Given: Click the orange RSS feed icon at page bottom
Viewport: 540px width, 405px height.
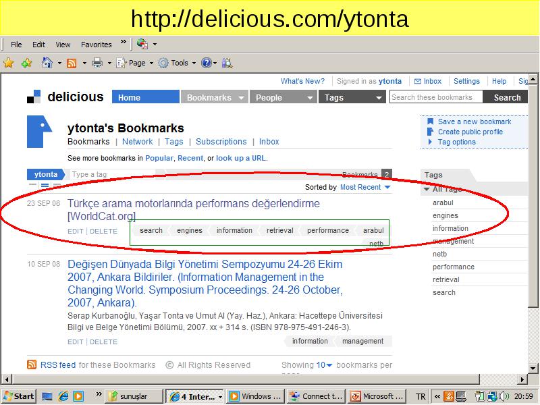Looking at the screenshot, I should click(32, 364).
